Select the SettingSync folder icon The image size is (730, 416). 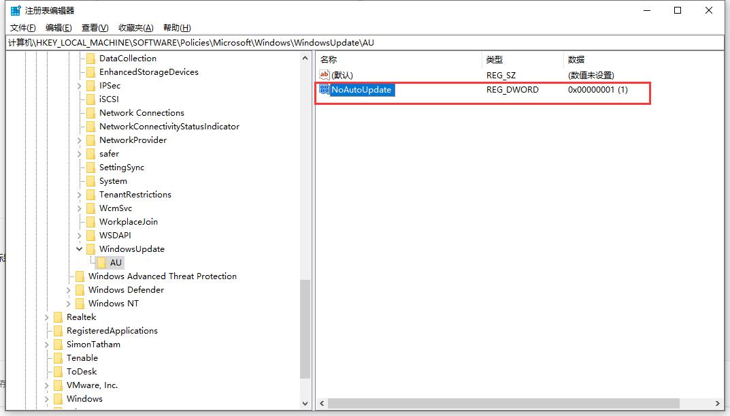pyautogui.click(x=90, y=167)
